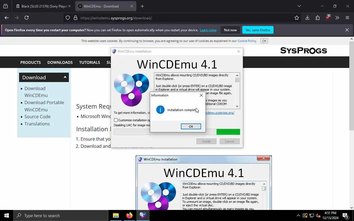Open the Firefox application hamburger menu

[x=347, y=18]
